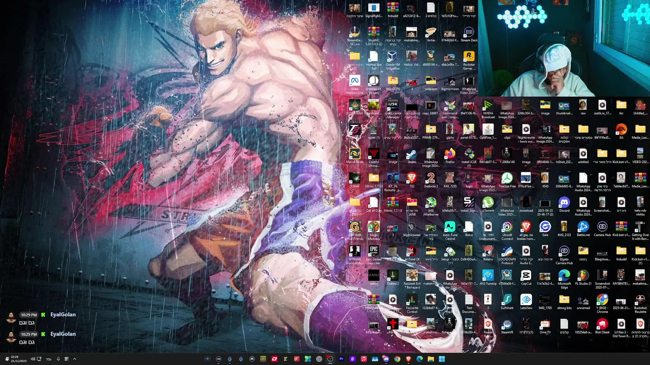Open Windows Start button on taskbar
This screenshot has height=365, width=650.
point(442,359)
